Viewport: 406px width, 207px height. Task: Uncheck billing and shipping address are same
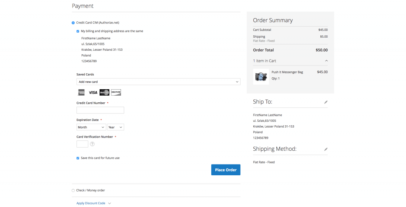78,31
